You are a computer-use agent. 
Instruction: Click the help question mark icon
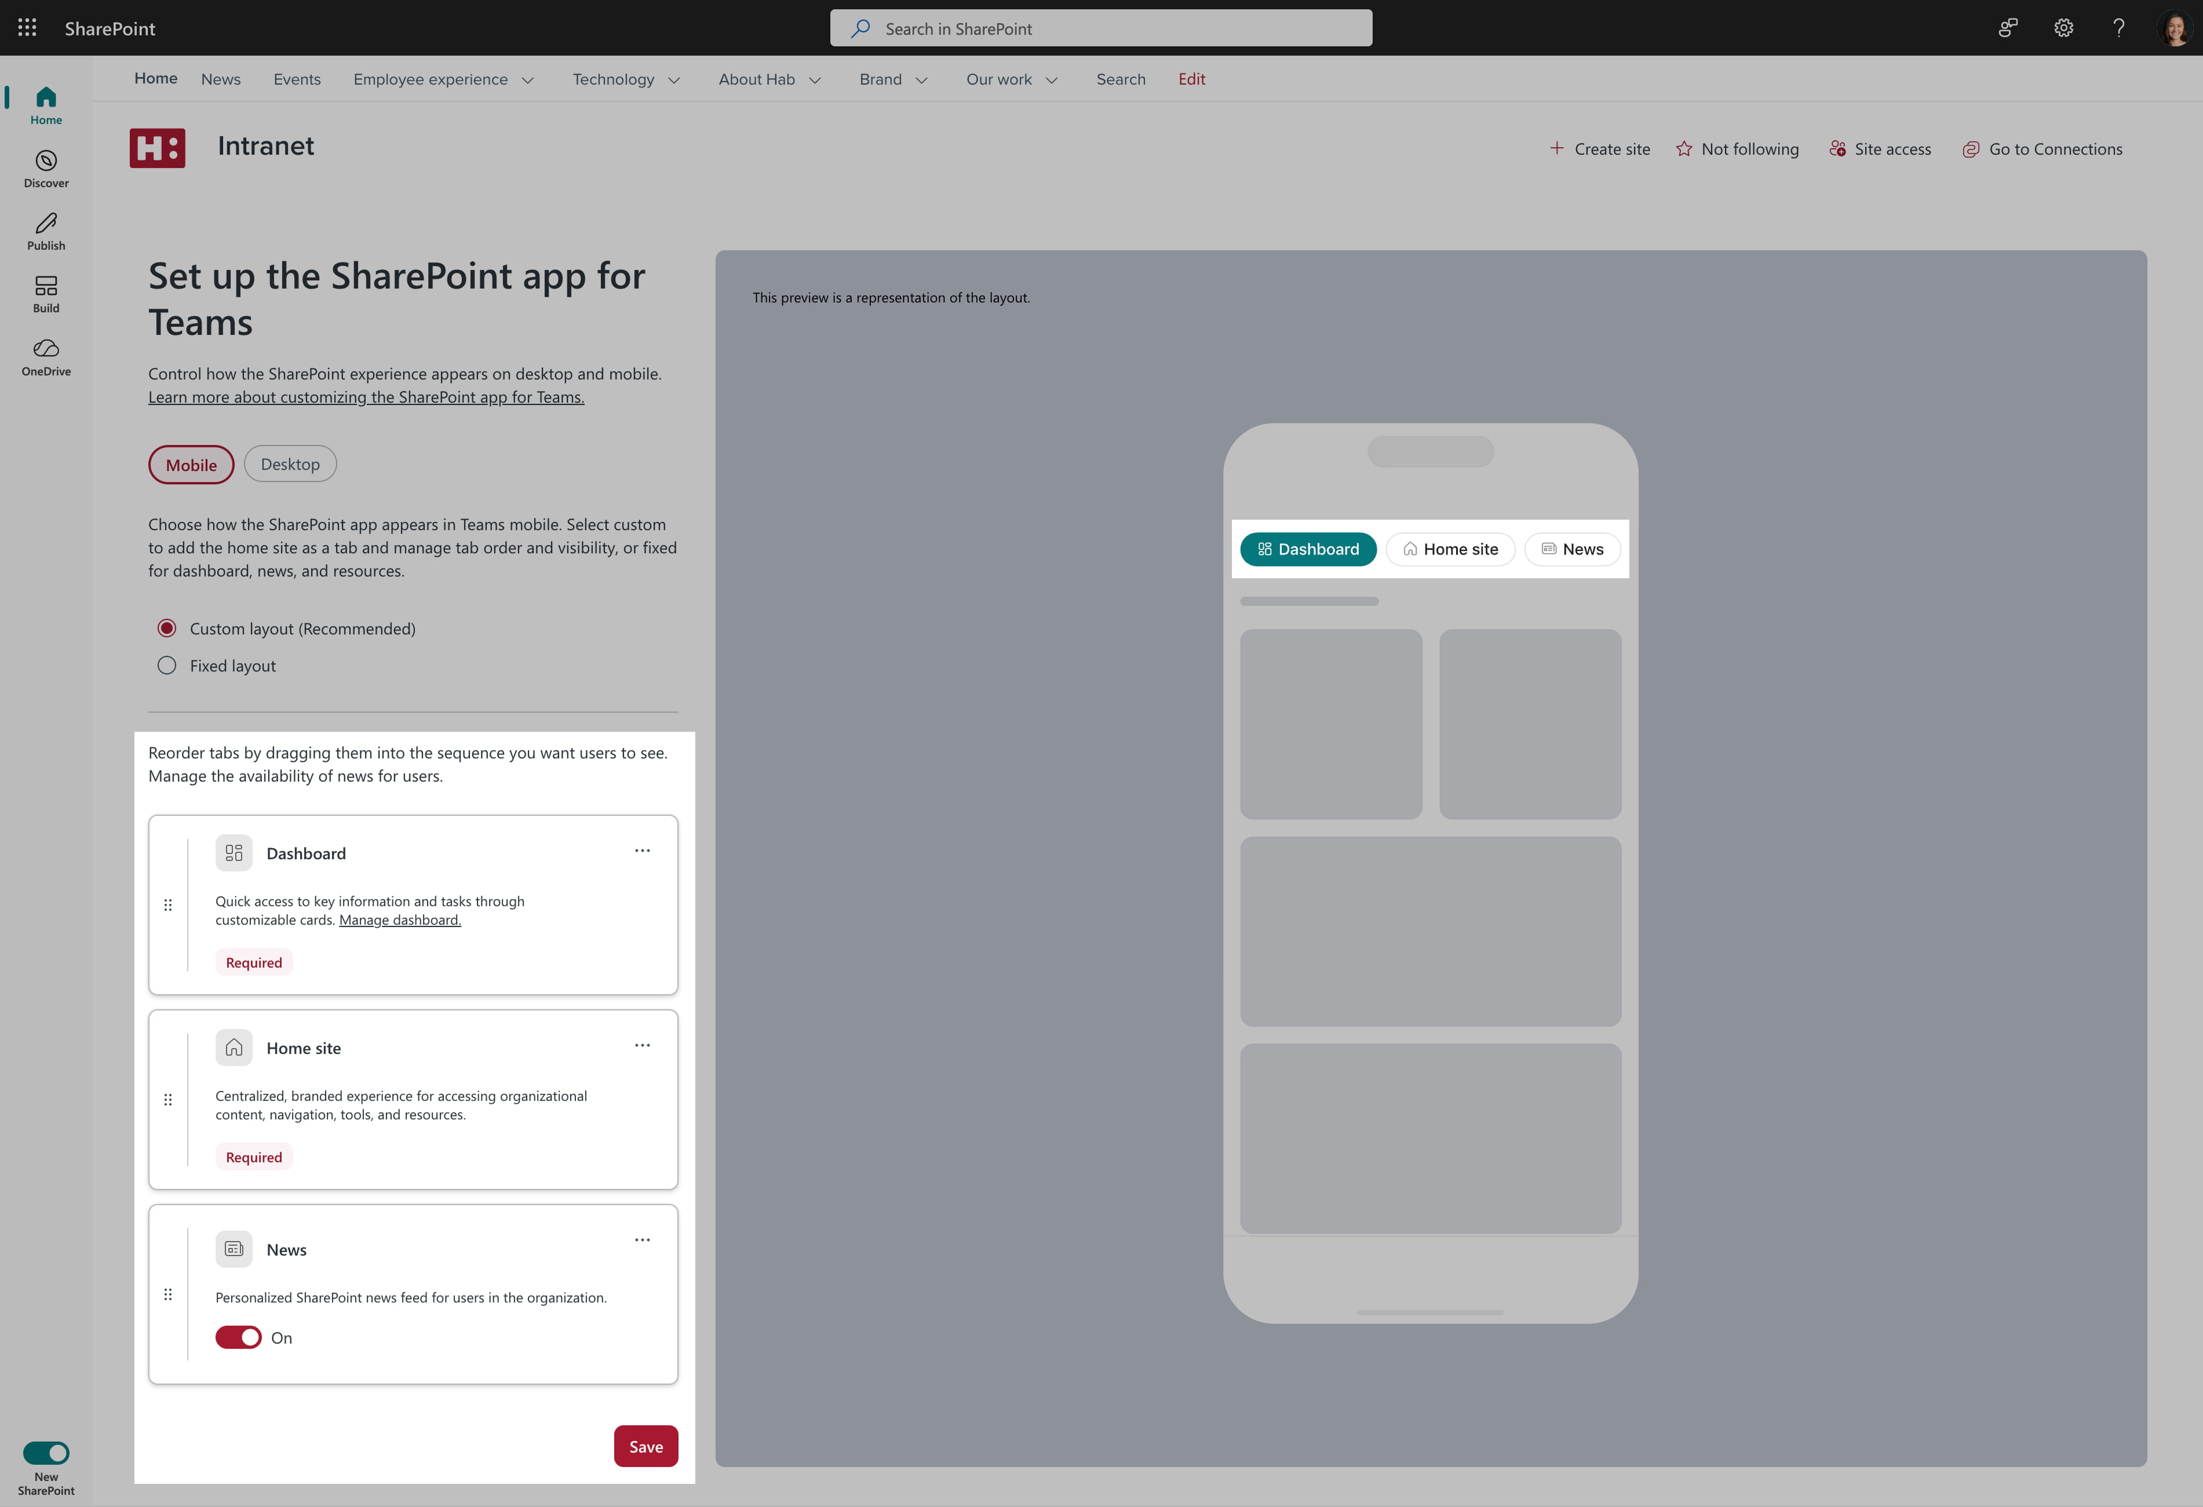(x=2118, y=27)
